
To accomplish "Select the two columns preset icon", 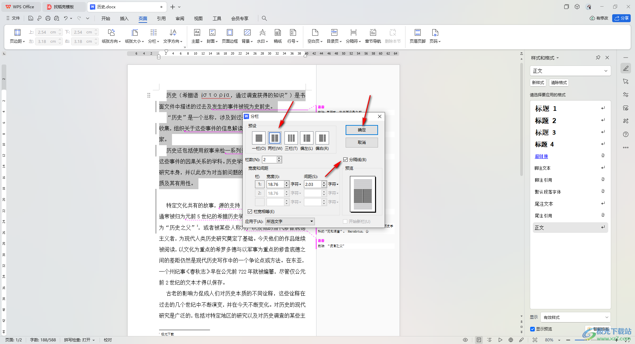I will (x=275, y=138).
